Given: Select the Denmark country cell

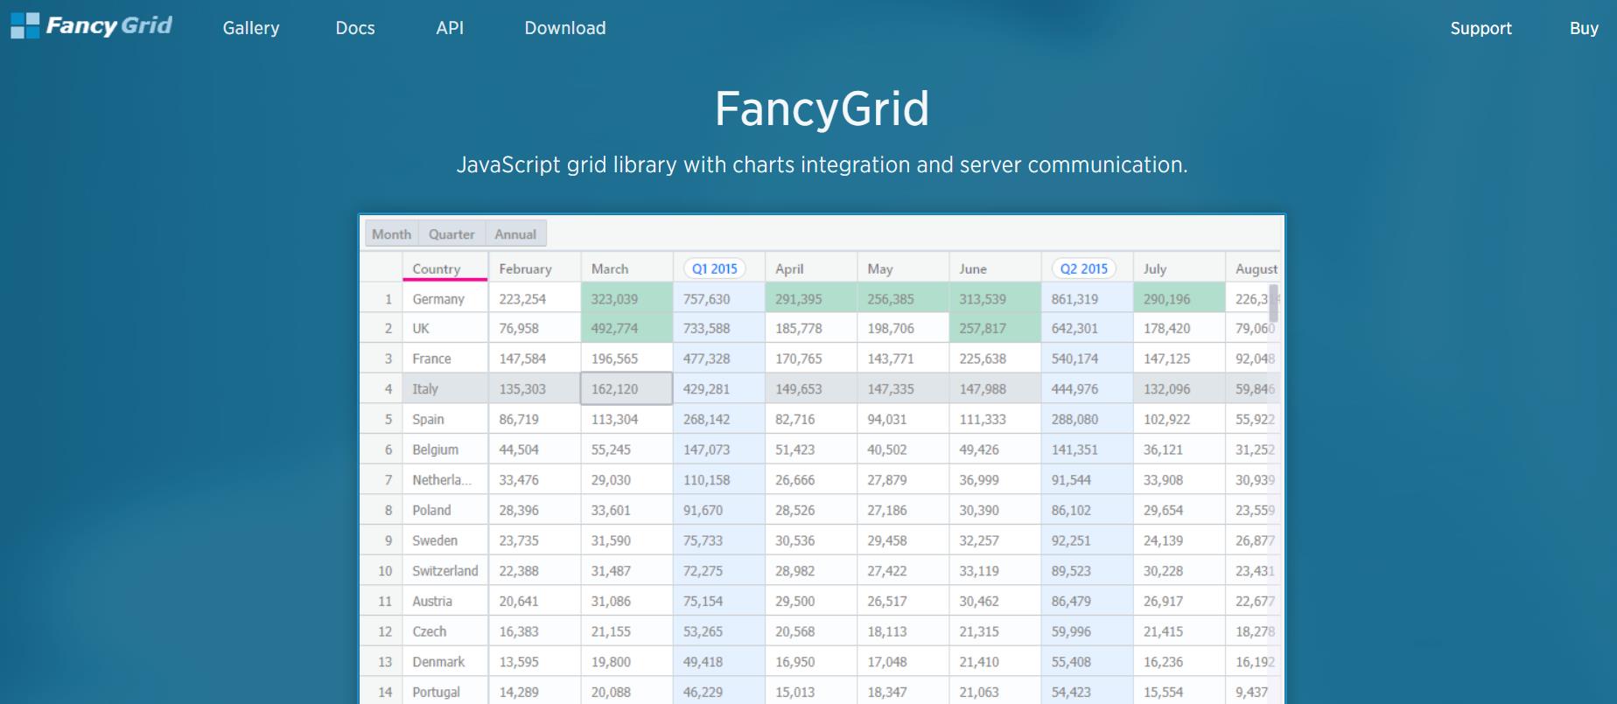Looking at the screenshot, I should [x=444, y=662].
